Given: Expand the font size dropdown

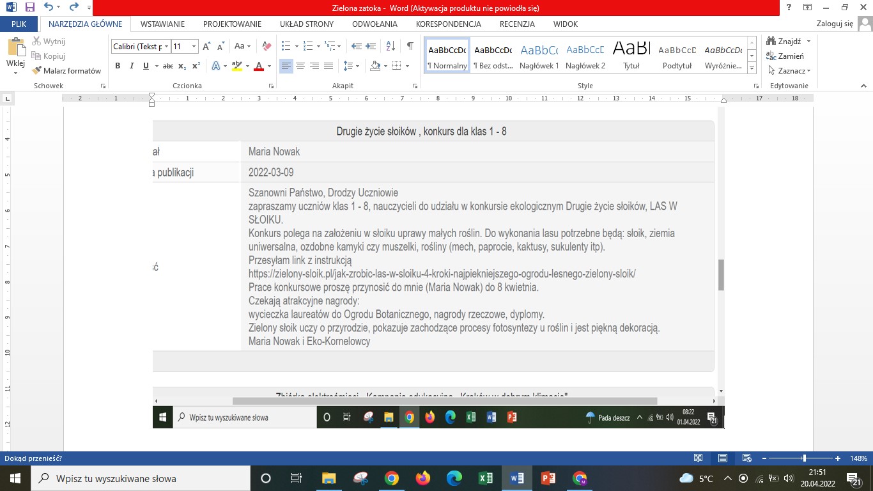Looking at the screenshot, I should tap(194, 47).
